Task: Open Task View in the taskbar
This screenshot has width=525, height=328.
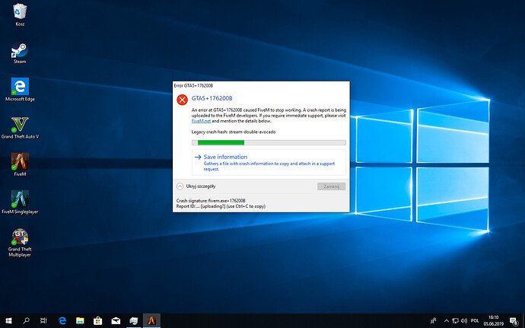Action: point(44,320)
